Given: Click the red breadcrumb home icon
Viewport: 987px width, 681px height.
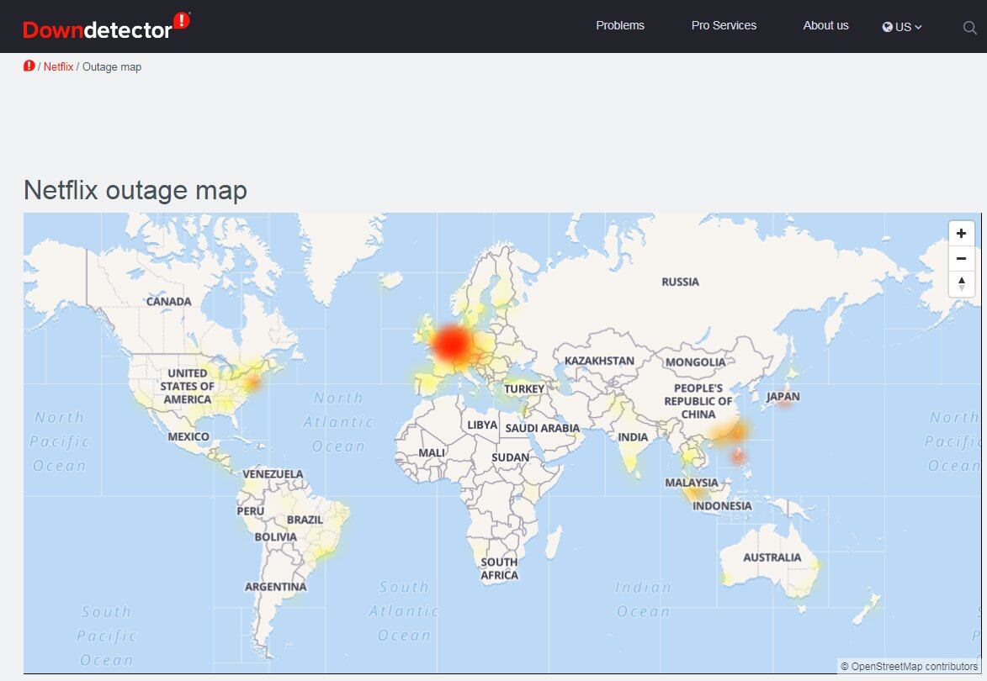Looking at the screenshot, I should pyautogui.click(x=29, y=66).
